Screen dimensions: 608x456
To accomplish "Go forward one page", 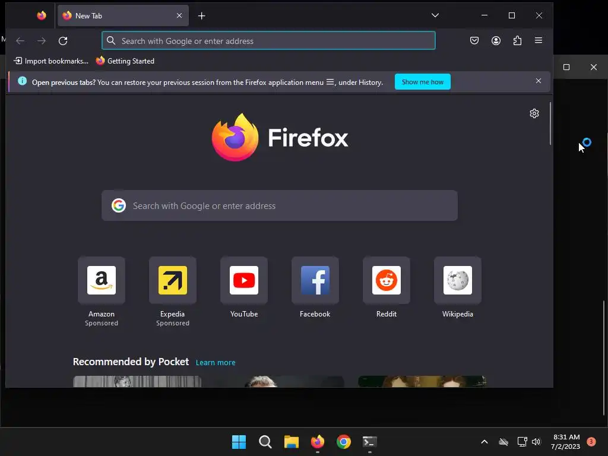I will point(42,41).
